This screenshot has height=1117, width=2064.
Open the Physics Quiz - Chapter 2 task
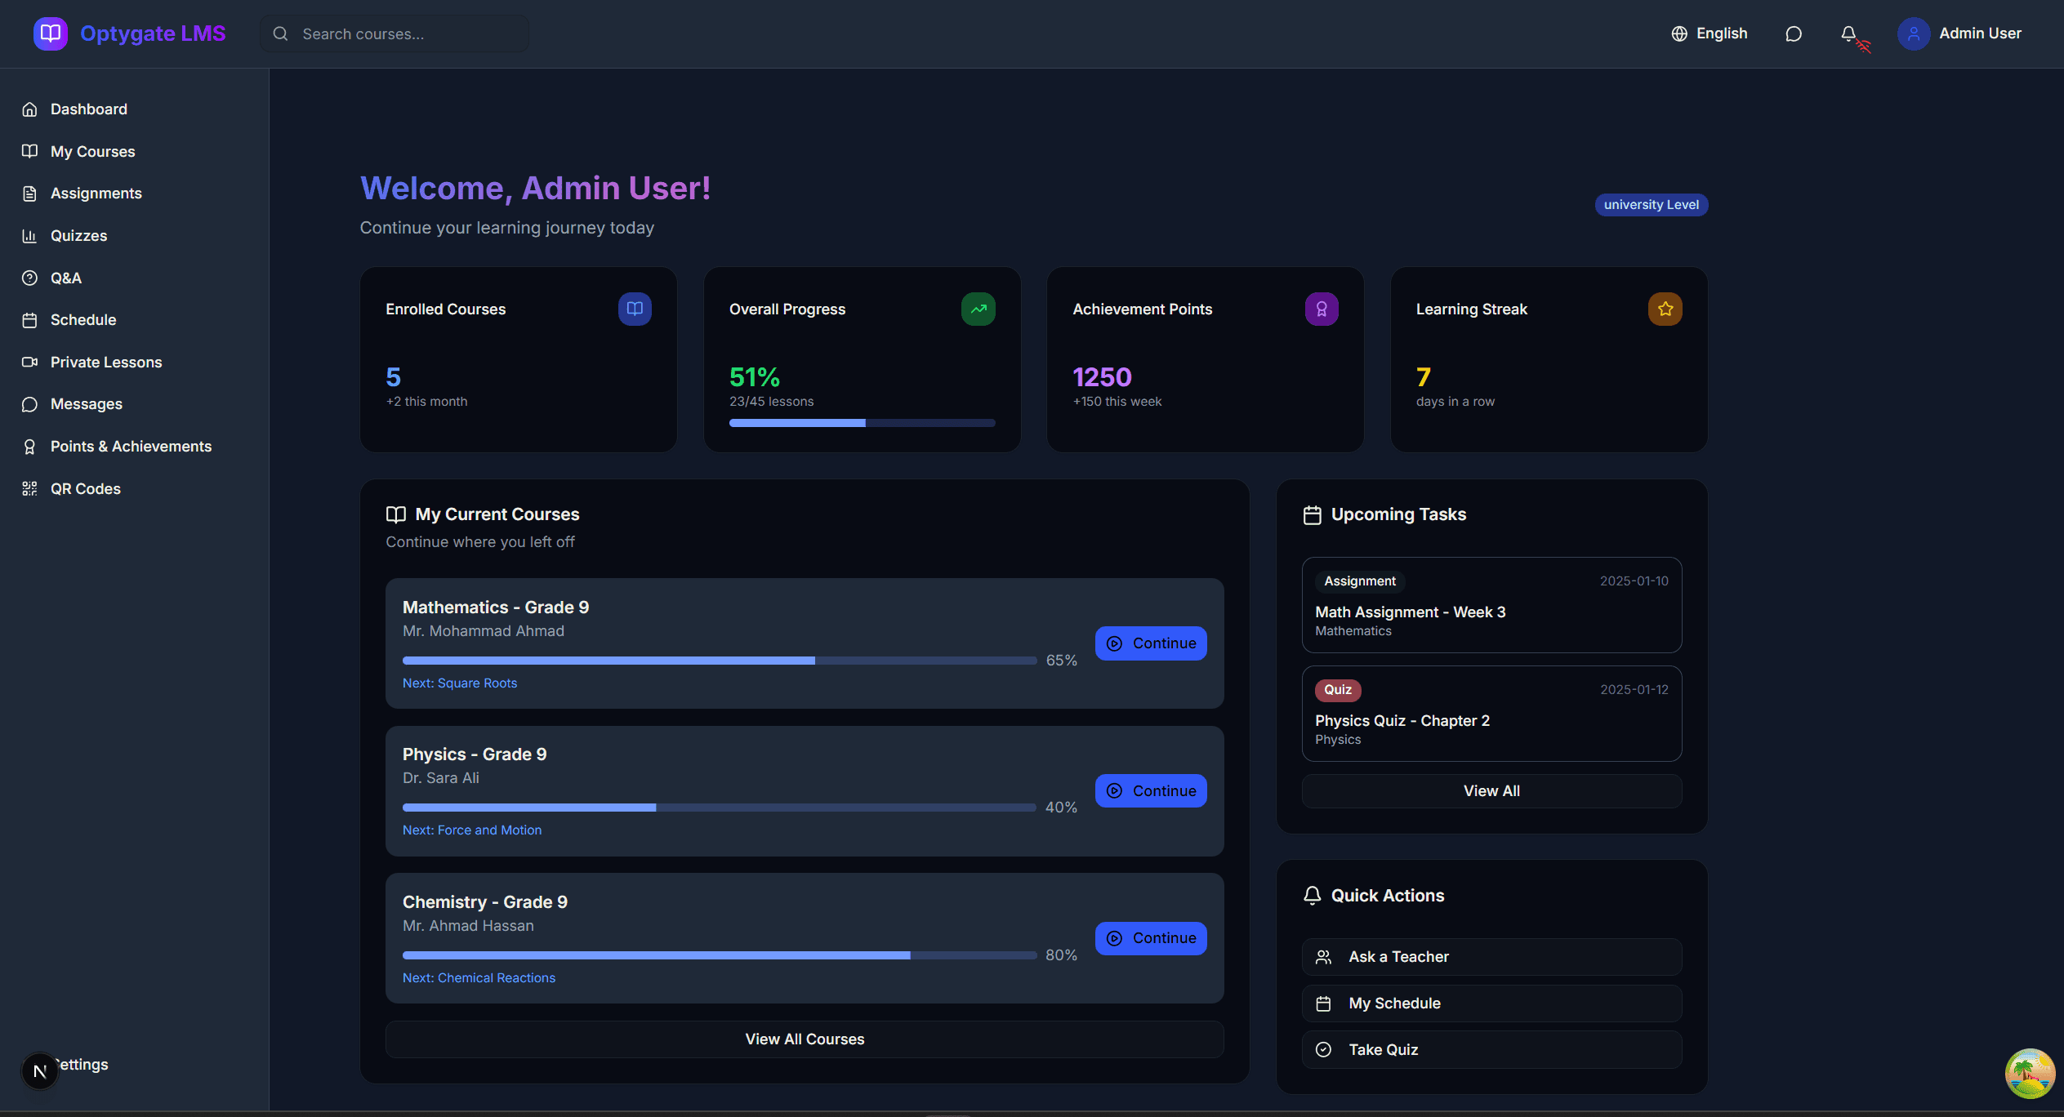pyautogui.click(x=1491, y=714)
